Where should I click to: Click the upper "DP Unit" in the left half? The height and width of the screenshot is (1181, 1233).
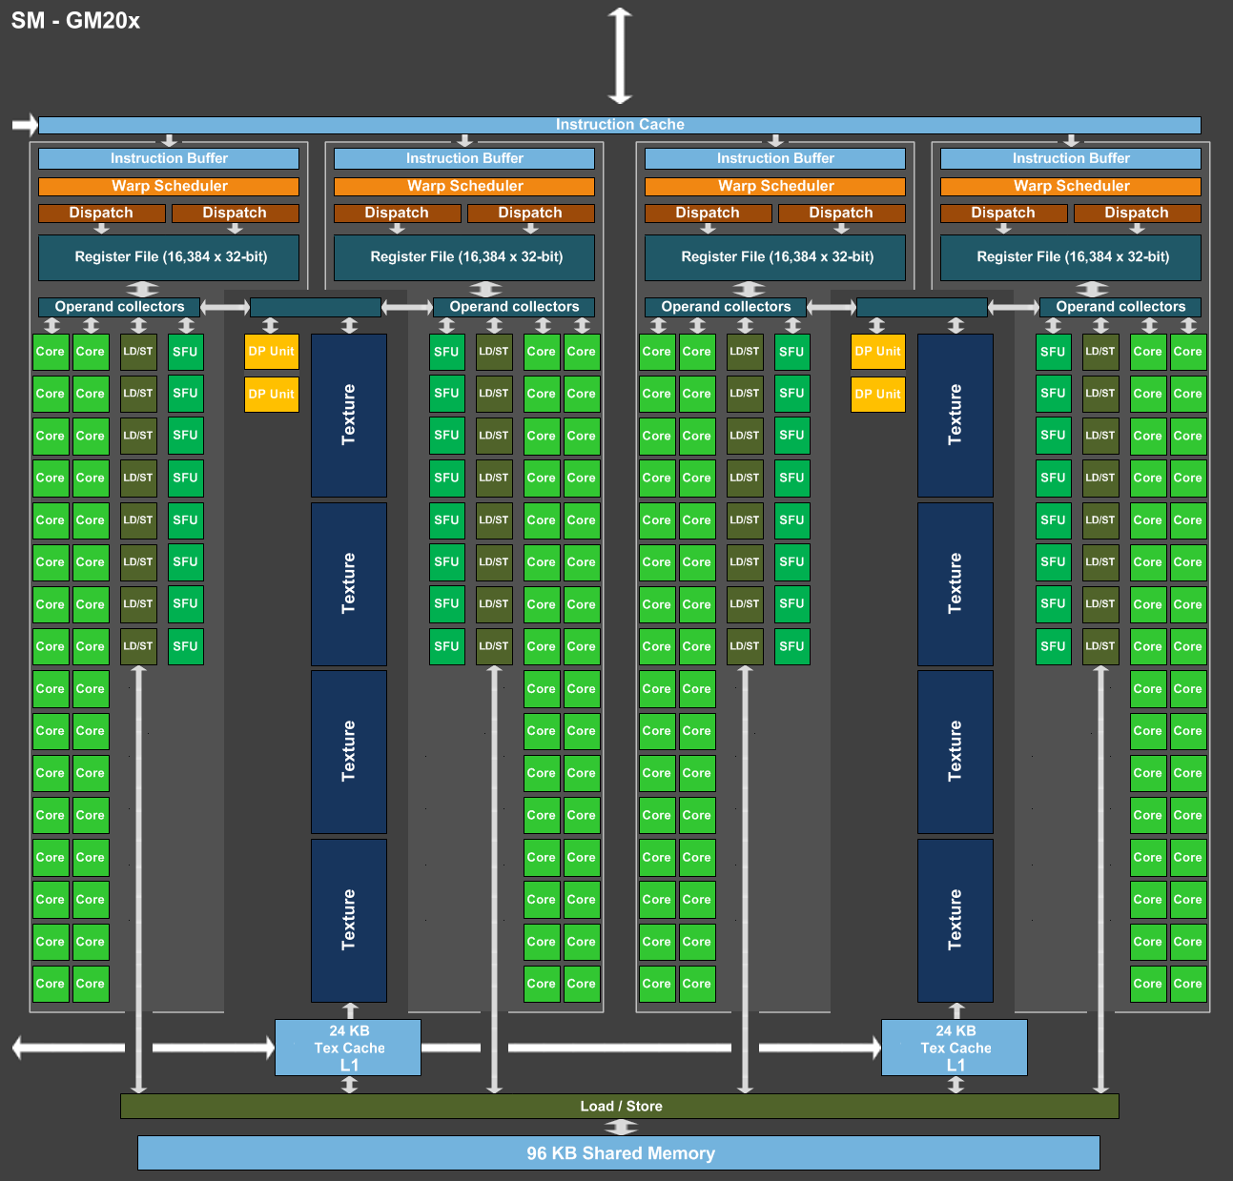point(272,352)
